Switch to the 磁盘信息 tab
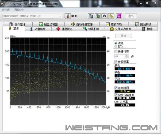 38,29
